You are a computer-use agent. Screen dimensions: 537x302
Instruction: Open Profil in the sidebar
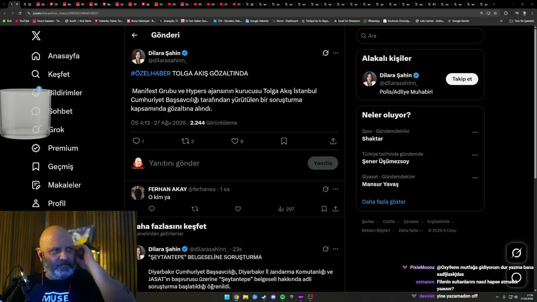pyautogui.click(x=49, y=203)
